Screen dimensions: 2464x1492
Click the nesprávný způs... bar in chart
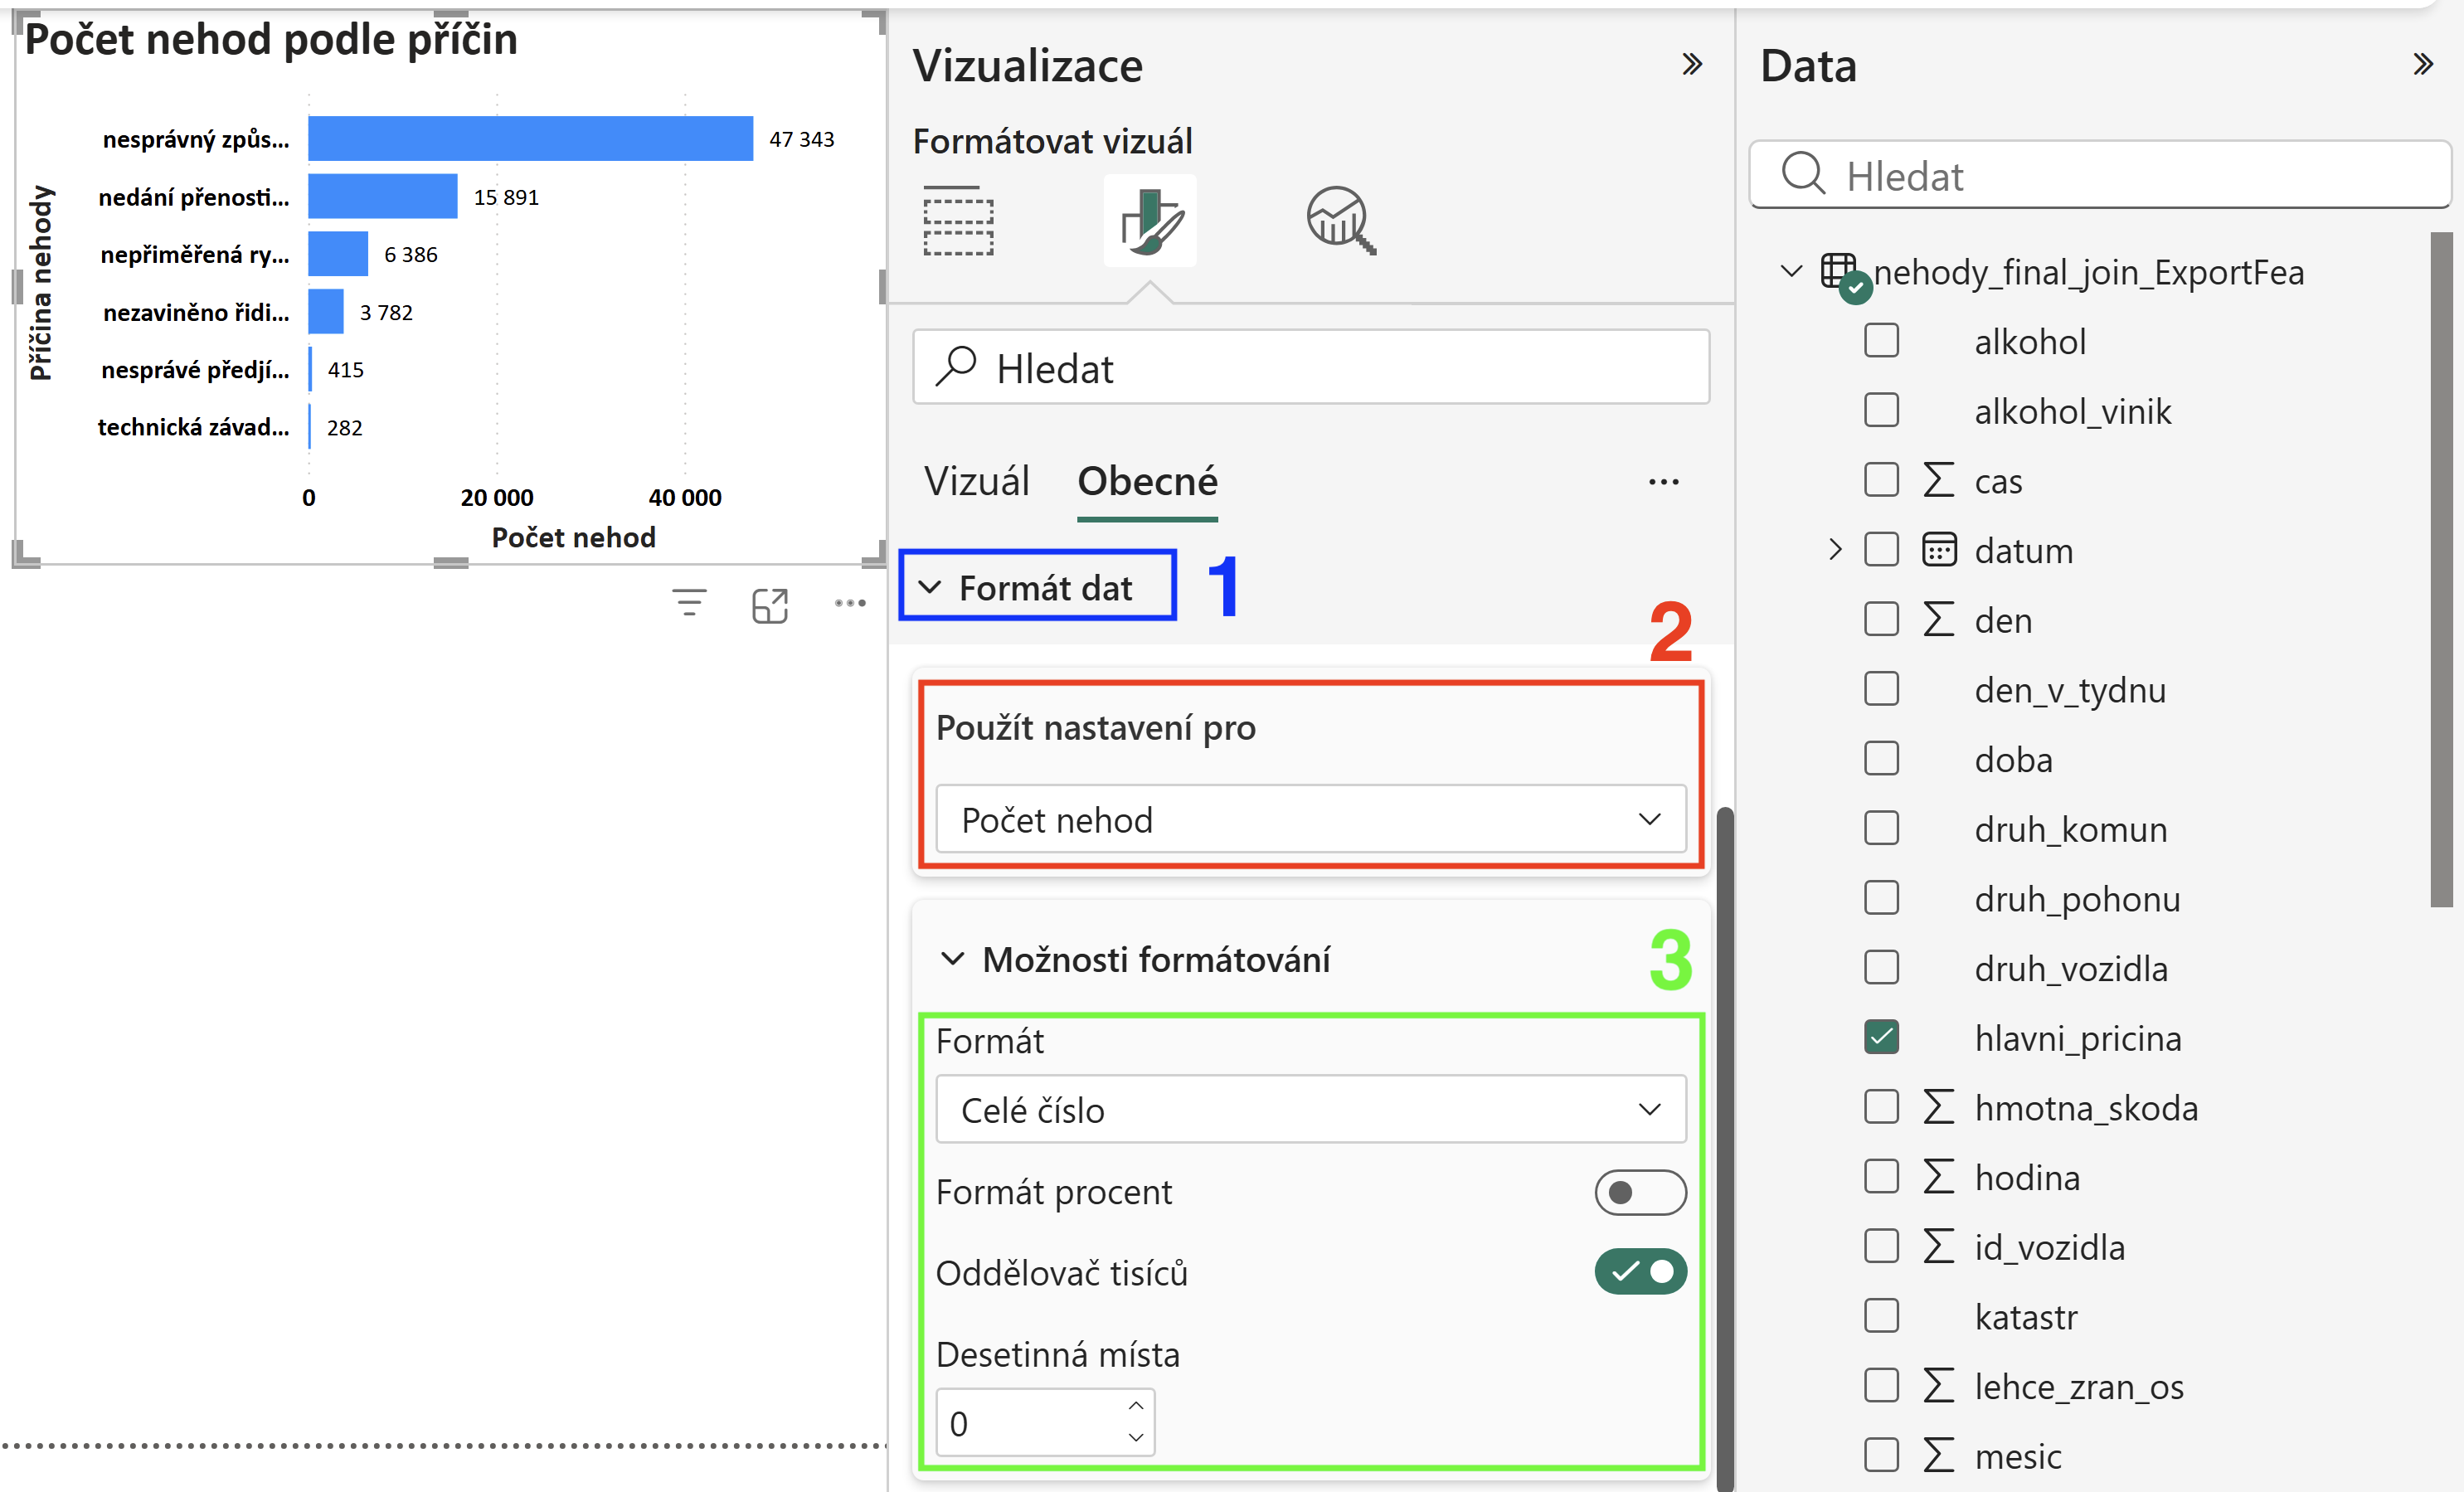[x=530, y=138]
